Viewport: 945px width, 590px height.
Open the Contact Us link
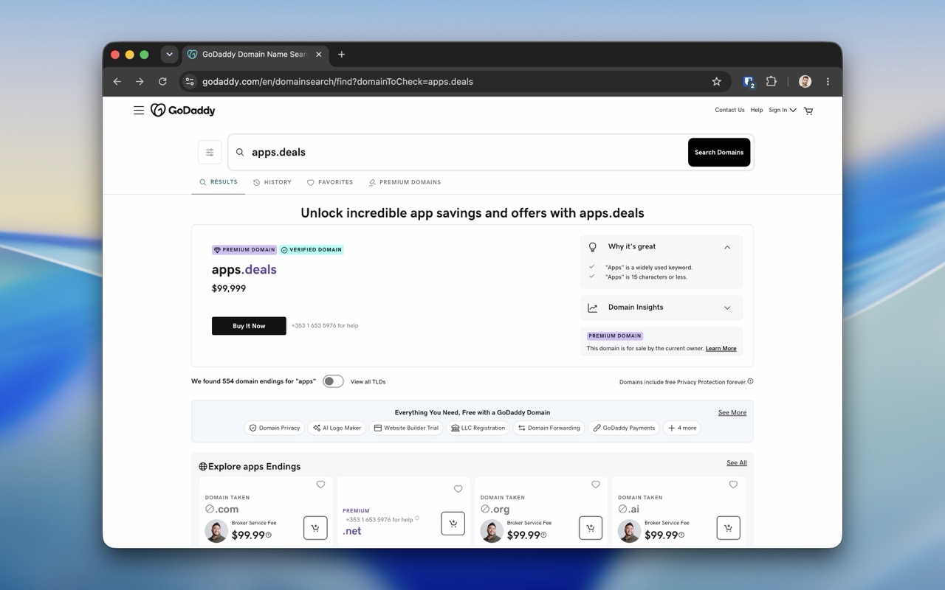click(729, 111)
